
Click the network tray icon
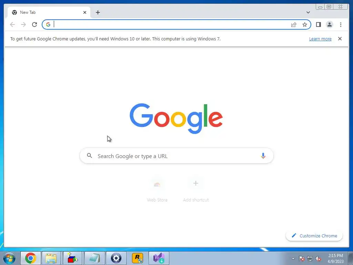click(310, 258)
